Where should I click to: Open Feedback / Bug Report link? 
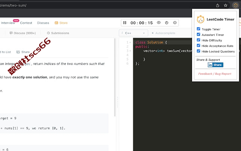tap(215, 74)
